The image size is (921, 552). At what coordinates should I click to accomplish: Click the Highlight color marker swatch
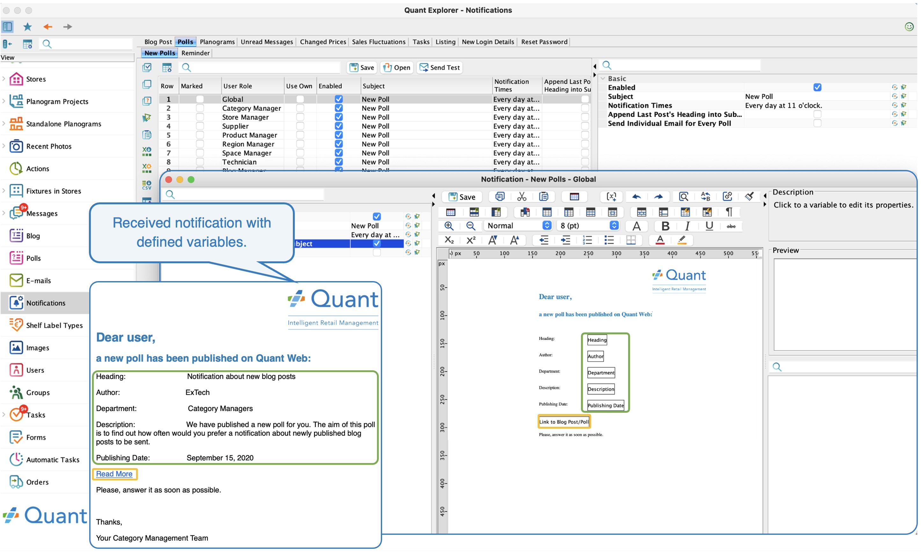[x=682, y=240]
